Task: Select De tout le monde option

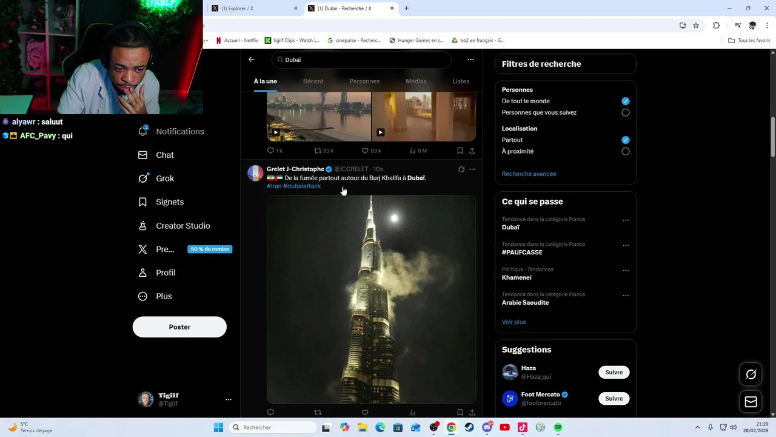Action: (x=626, y=101)
